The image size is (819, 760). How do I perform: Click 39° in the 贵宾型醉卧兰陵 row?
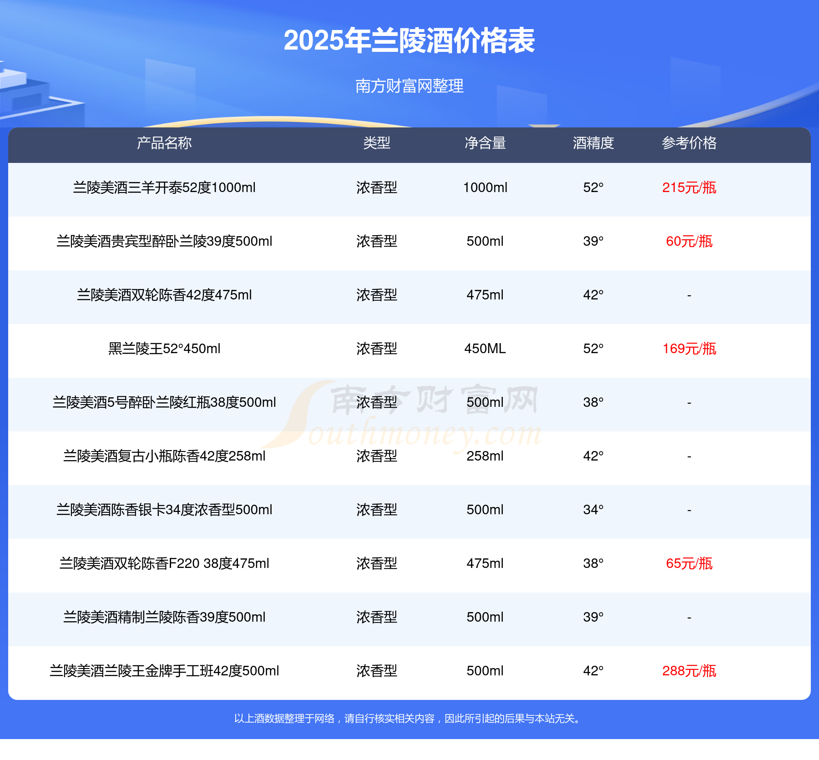[x=593, y=241]
